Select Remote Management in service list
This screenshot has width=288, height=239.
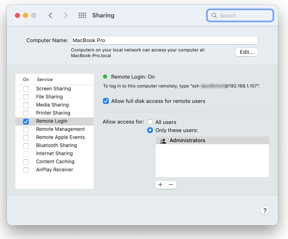tap(60, 129)
